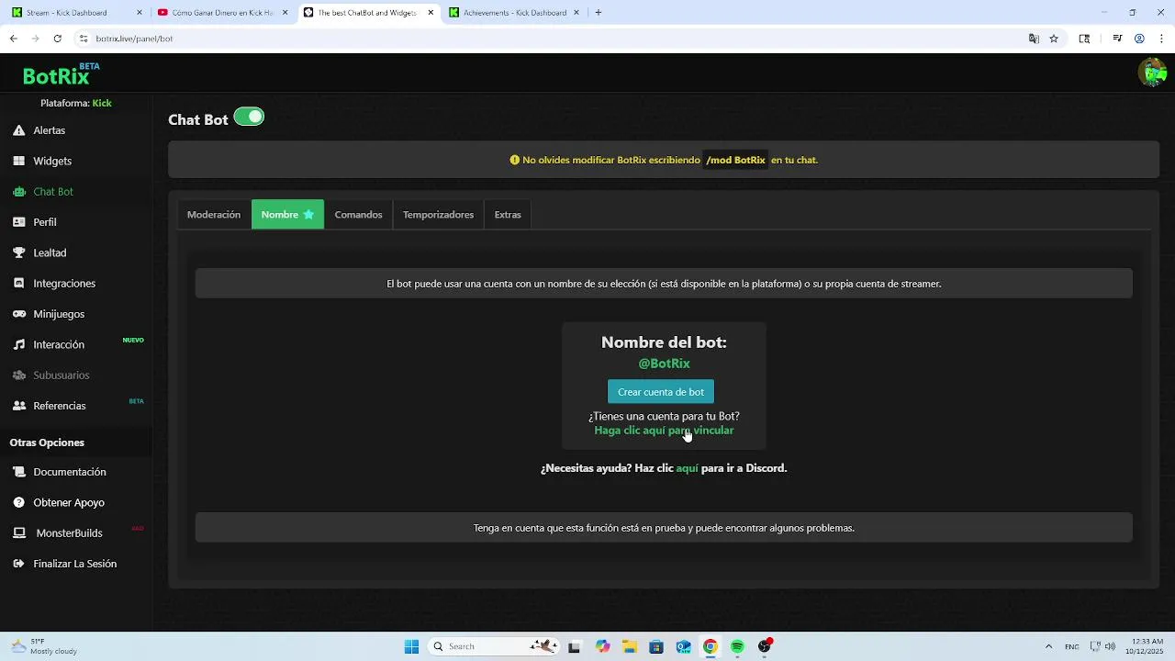Open the Extras tab
Image resolution: width=1175 pixels, height=661 pixels.
[508, 215]
